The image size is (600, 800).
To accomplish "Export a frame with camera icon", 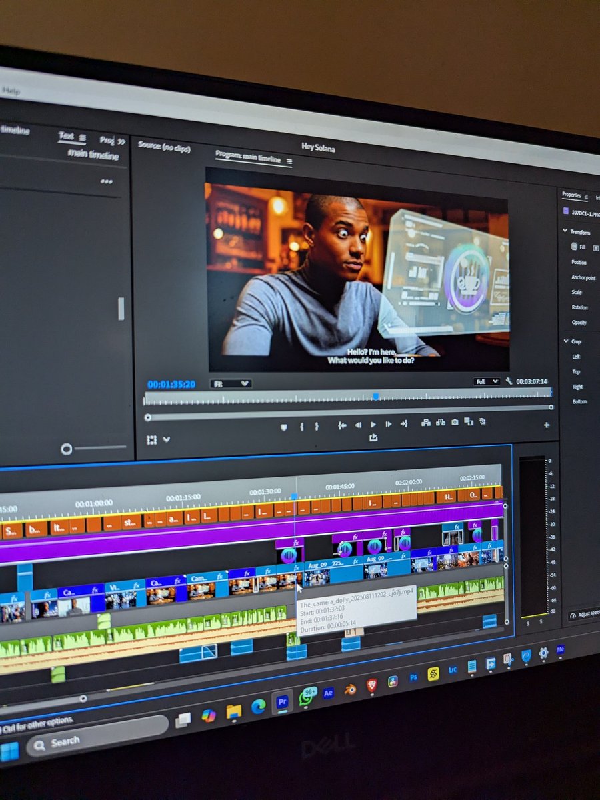I will [x=455, y=422].
